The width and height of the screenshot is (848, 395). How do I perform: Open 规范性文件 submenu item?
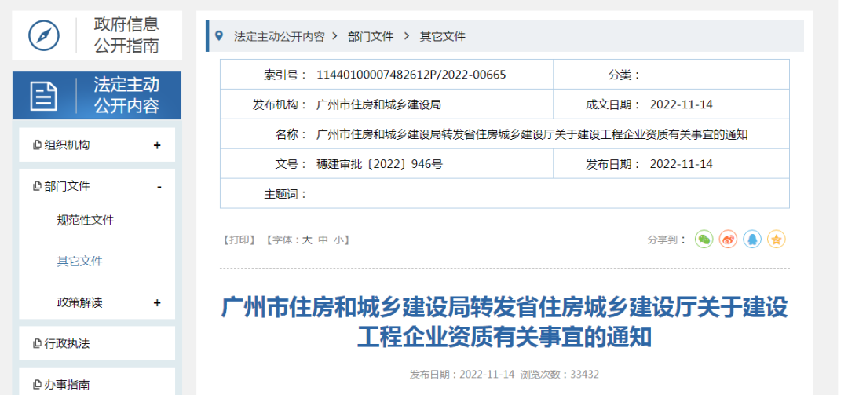pos(86,220)
